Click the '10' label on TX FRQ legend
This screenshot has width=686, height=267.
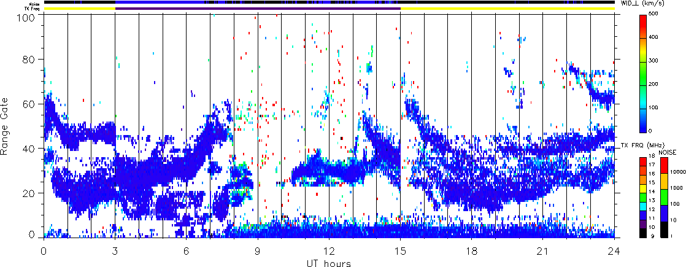coord(652,228)
